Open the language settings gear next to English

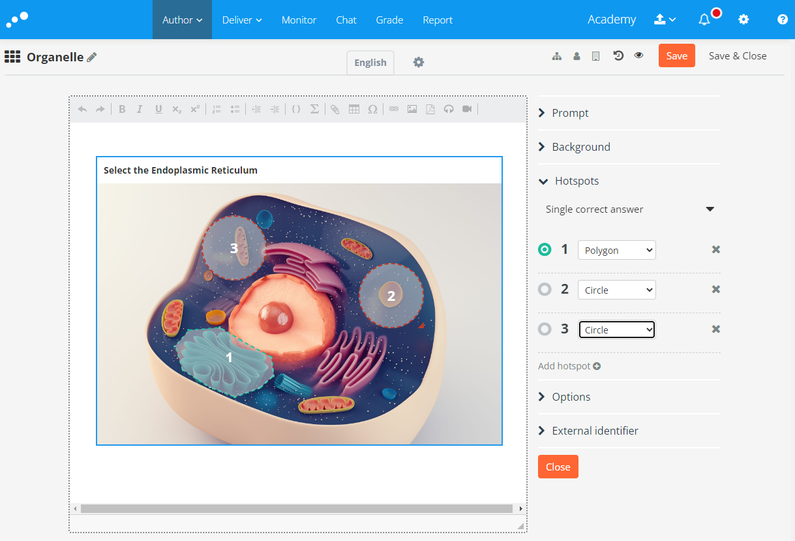[x=419, y=63]
